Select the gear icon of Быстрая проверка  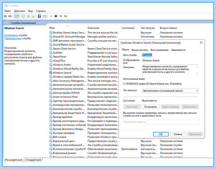pyautogui.click(x=51, y=133)
